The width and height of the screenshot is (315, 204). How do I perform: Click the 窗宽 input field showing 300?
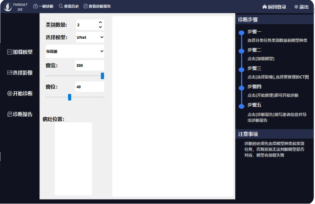[x=89, y=65]
